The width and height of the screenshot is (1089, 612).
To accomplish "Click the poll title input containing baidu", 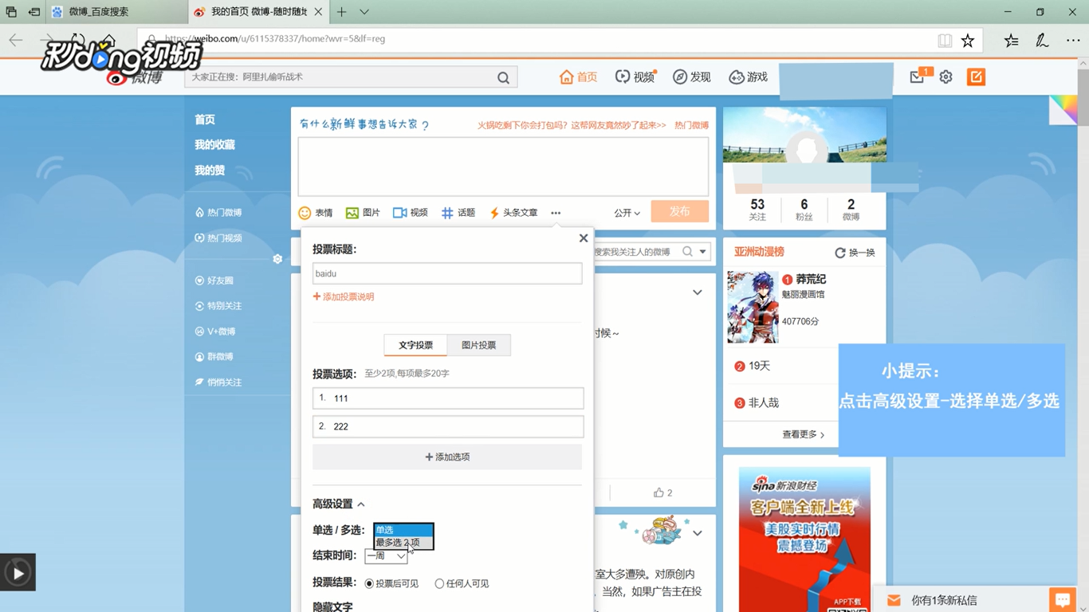I will [x=446, y=273].
